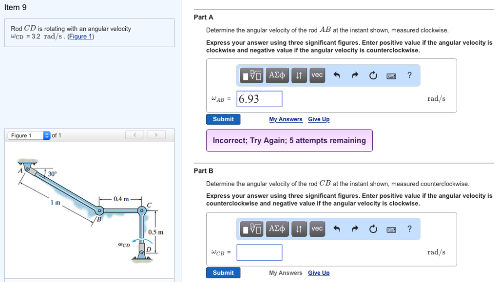Click the vec notation icon in Part A

point(317,75)
